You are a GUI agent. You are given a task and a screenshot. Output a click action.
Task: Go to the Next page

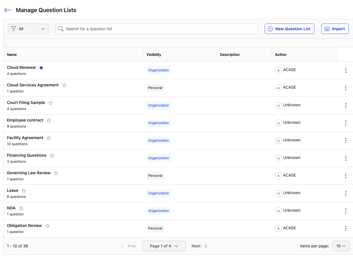coord(199,246)
